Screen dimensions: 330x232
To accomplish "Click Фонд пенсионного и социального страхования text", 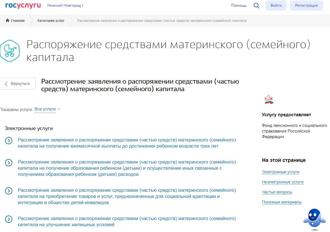I will point(295,131).
